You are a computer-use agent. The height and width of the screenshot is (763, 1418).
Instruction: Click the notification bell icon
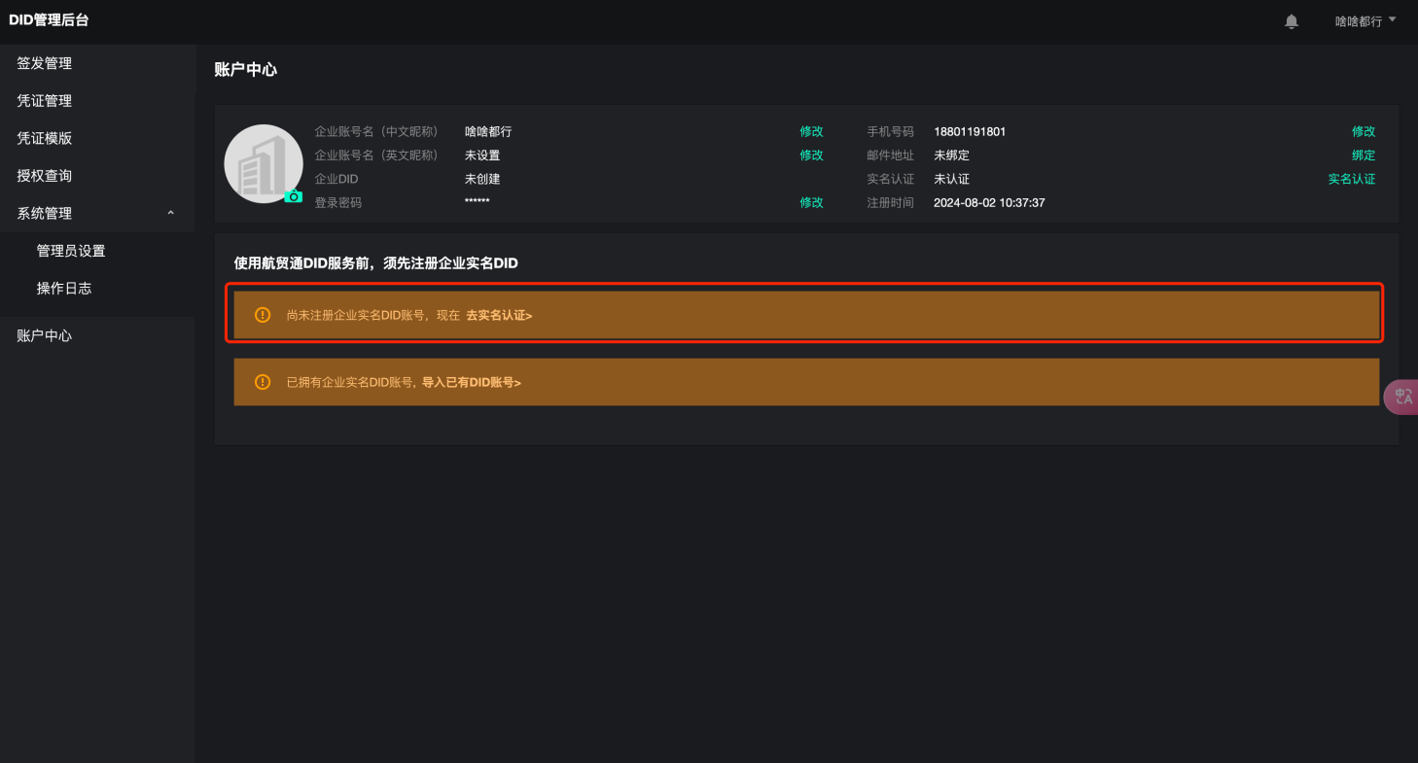pyautogui.click(x=1292, y=21)
